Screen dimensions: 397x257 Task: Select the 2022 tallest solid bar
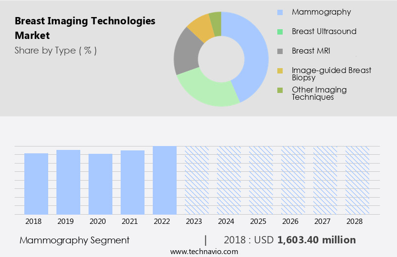tap(164, 180)
